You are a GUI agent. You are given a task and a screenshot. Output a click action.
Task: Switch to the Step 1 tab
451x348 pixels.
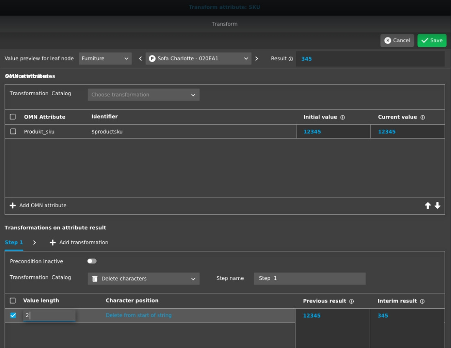[x=14, y=243]
